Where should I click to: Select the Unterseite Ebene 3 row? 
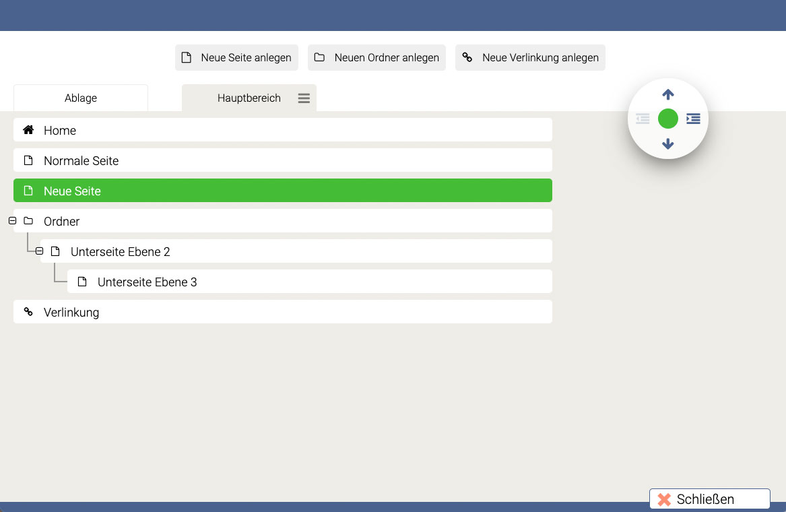[310, 282]
